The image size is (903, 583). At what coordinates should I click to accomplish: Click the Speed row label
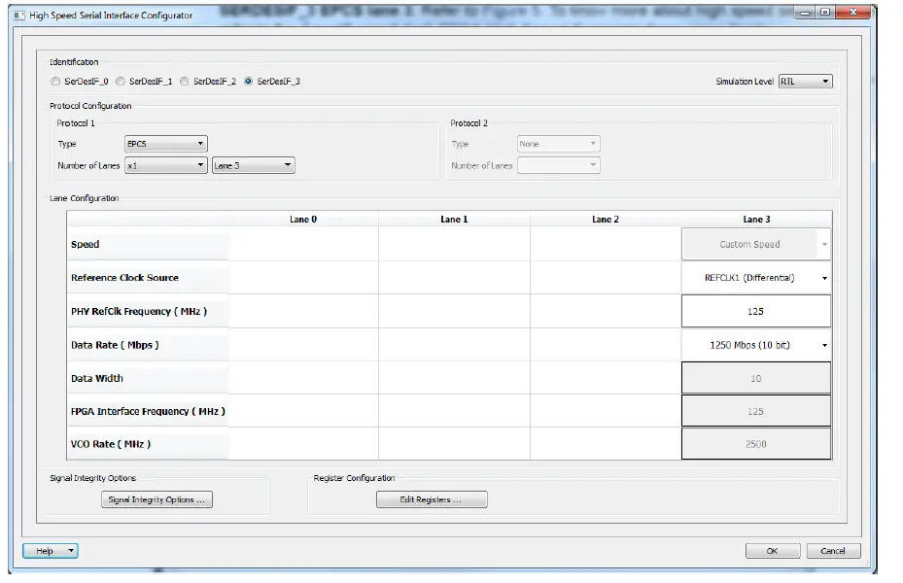(87, 244)
